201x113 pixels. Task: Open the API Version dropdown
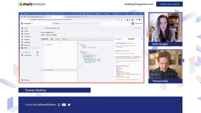[x=56, y=35]
